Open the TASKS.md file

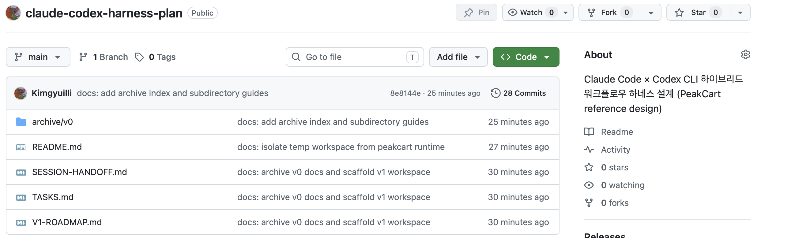tap(53, 197)
